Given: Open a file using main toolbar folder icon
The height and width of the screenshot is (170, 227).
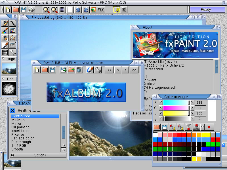Looking at the screenshot, I should (16, 10).
